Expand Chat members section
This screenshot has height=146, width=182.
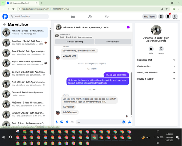click(x=156, y=66)
